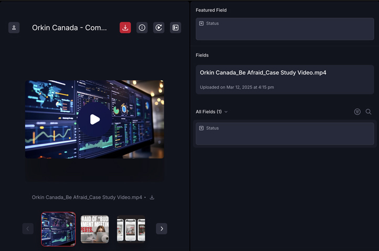Download file via icon next to filename
Viewport: 379px width, 251px height.
[x=152, y=198]
